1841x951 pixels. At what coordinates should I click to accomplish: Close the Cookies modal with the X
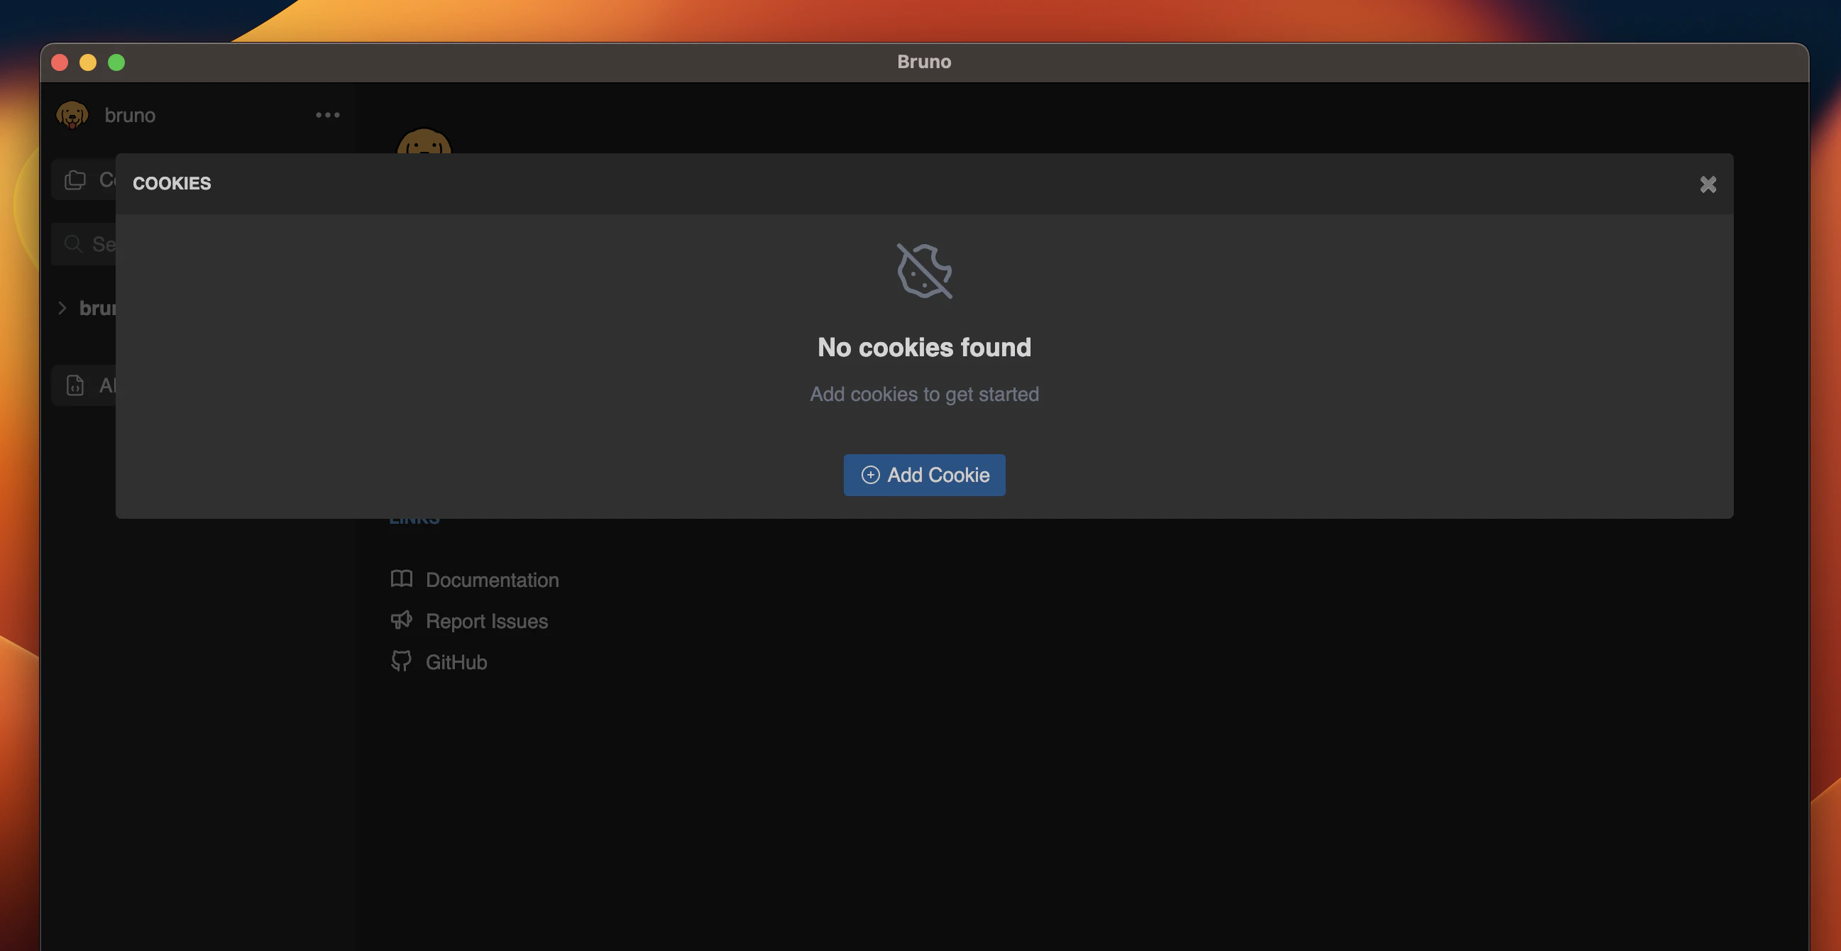pos(1708,185)
